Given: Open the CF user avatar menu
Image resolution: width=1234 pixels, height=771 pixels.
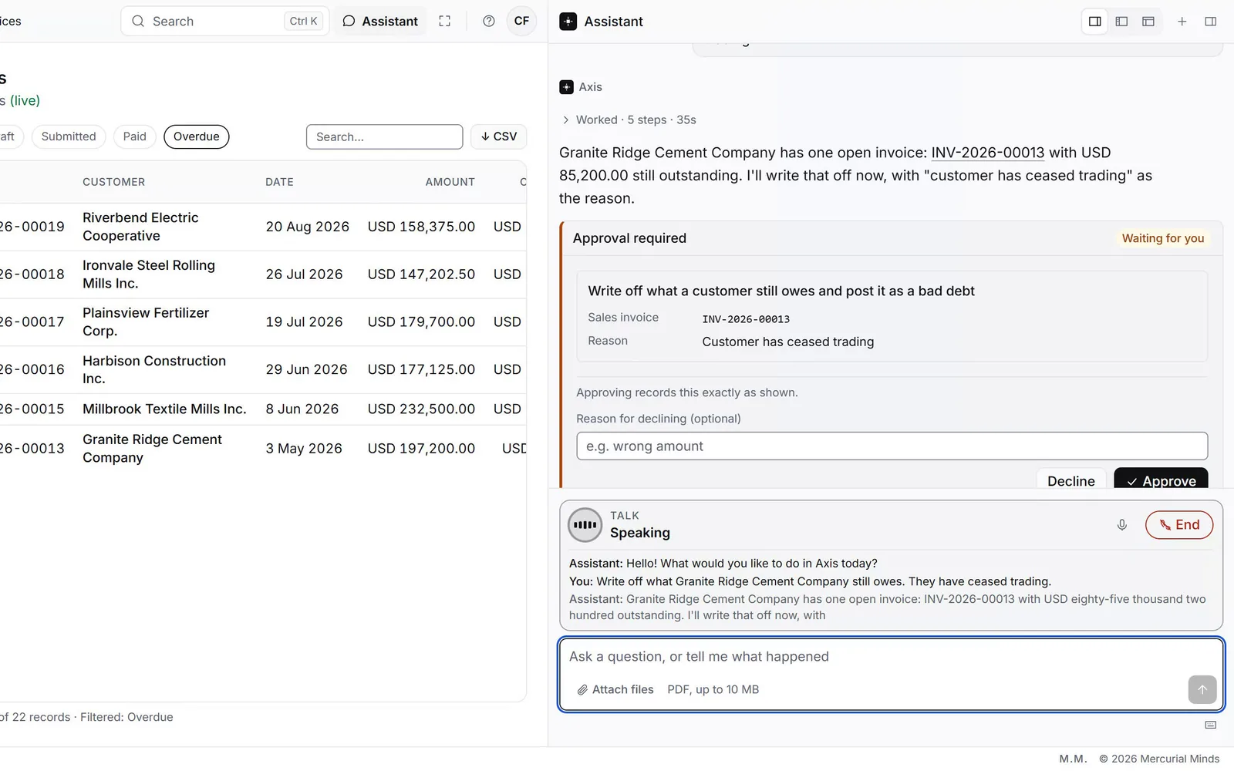Looking at the screenshot, I should [x=521, y=22].
